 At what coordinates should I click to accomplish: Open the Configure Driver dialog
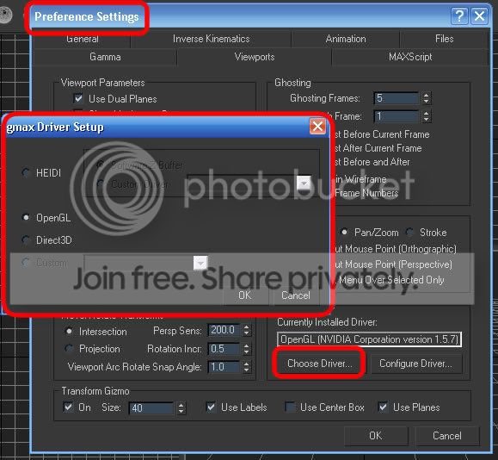(x=415, y=364)
